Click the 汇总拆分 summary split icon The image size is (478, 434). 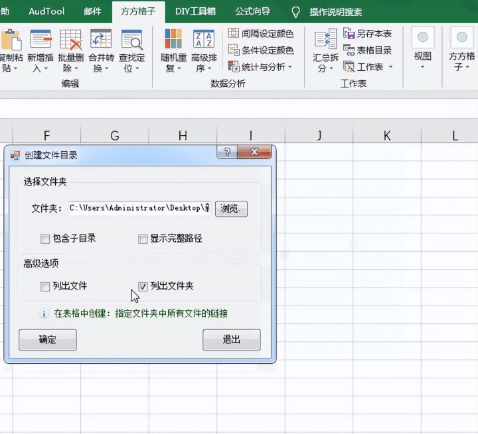click(x=325, y=39)
